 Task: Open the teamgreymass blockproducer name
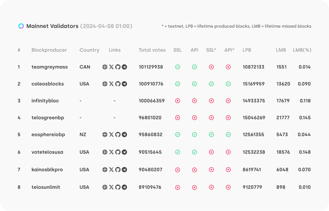(50, 67)
